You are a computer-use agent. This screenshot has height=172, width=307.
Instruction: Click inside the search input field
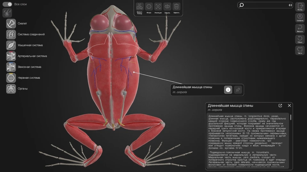(x=265, y=5)
